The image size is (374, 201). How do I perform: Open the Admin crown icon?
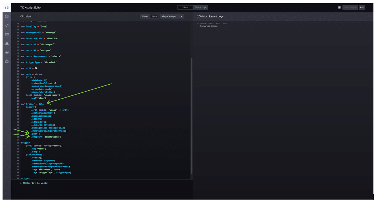click(7, 52)
